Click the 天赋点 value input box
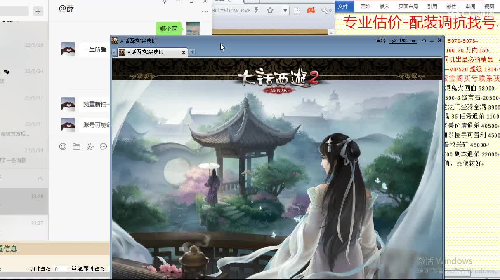This screenshot has height=280, width=500. (x=60, y=269)
